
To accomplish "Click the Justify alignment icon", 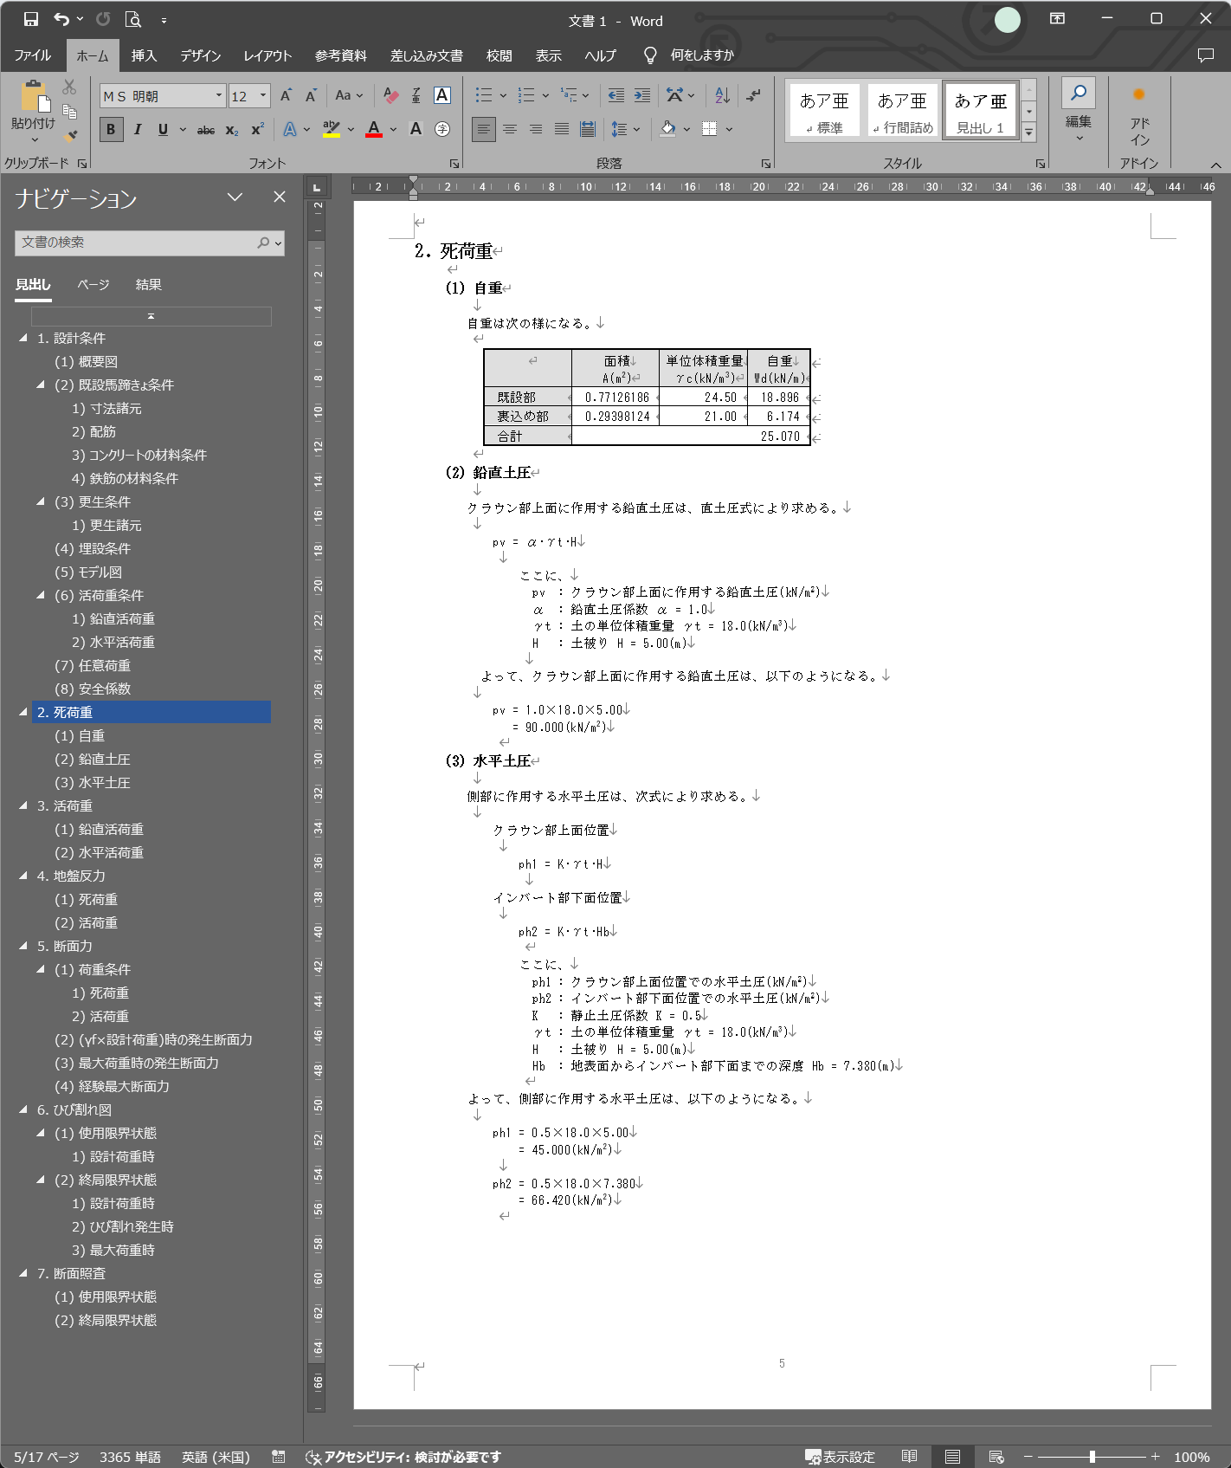I will point(562,129).
